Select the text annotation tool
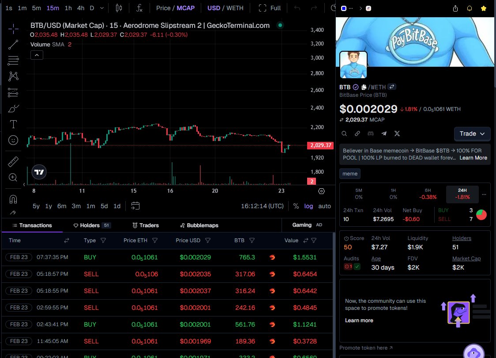The height and width of the screenshot is (358, 496). click(x=13, y=124)
